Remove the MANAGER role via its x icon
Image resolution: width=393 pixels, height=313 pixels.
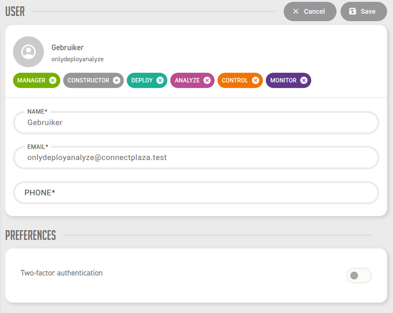[x=53, y=80]
